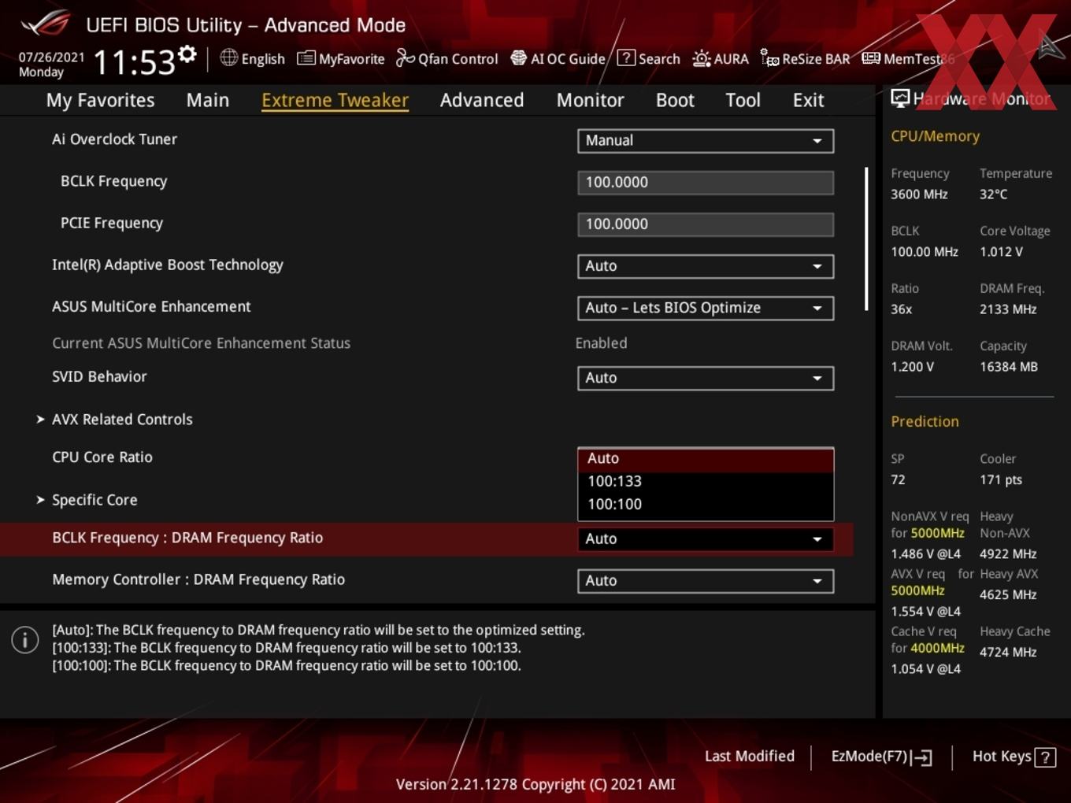Image resolution: width=1071 pixels, height=803 pixels.
Task: Click the Qfan Control fan icon
Action: [405, 57]
